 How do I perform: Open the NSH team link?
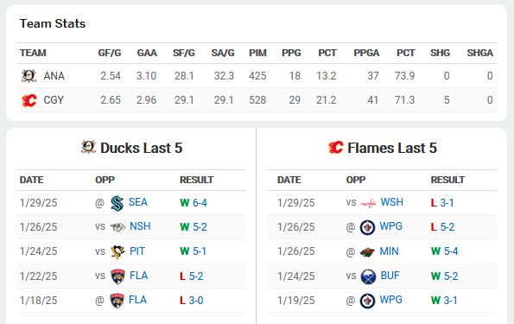140,226
